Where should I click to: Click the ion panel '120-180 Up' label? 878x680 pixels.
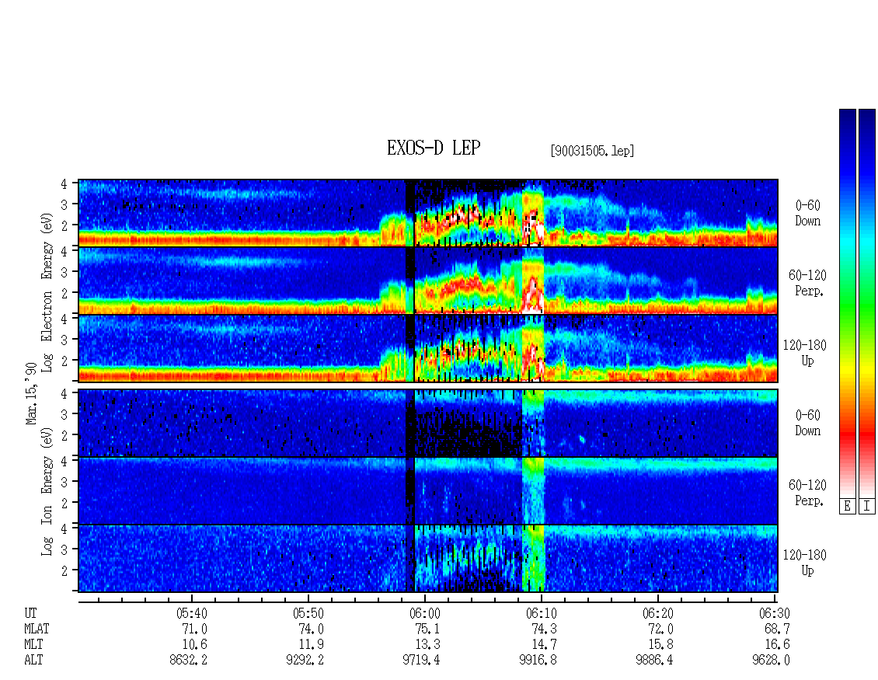pyautogui.click(x=805, y=563)
